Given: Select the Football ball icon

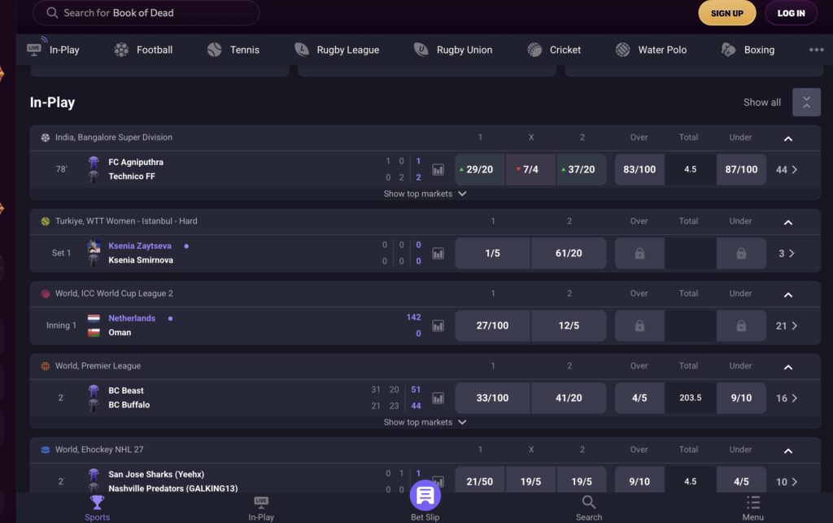Looking at the screenshot, I should tap(121, 50).
